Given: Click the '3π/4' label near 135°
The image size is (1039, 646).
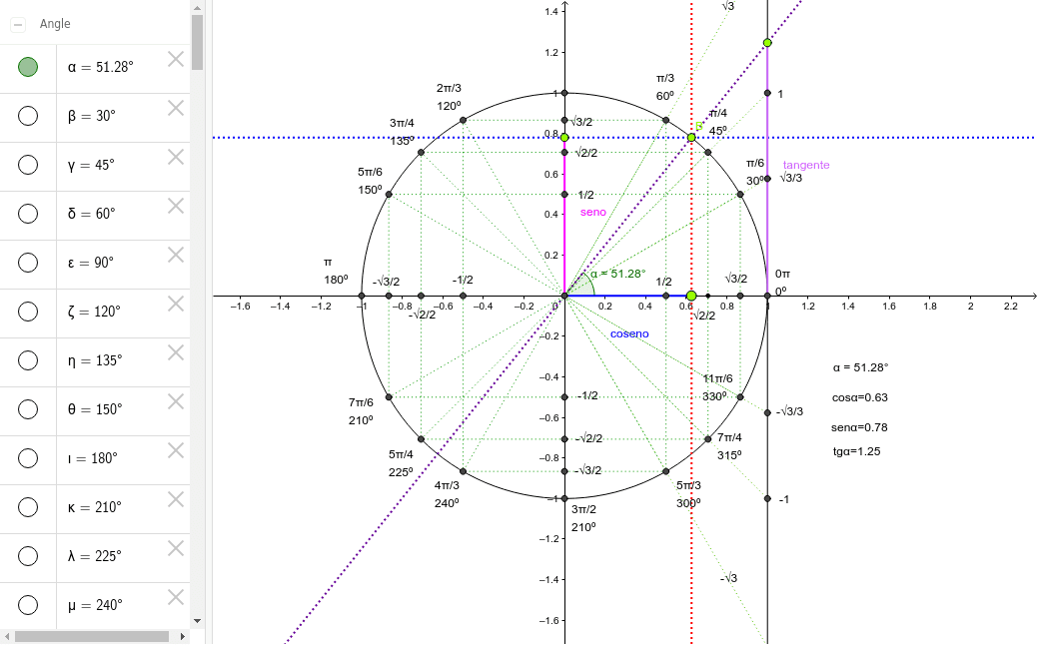Looking at the screenshot, I should (x=403, y=123).
